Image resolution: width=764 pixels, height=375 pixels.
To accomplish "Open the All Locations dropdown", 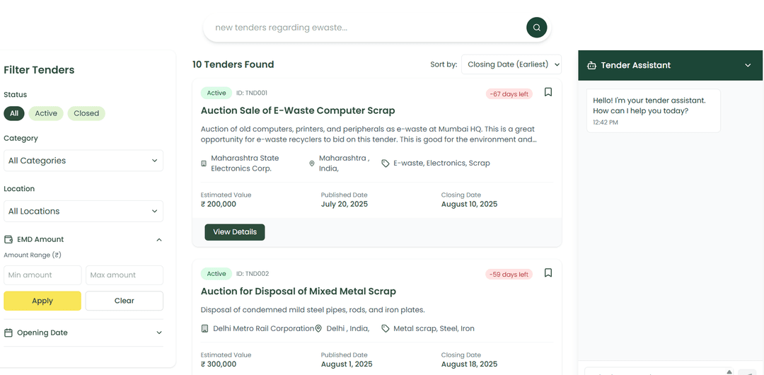I will pyautogui.click(x=83, y=211).
